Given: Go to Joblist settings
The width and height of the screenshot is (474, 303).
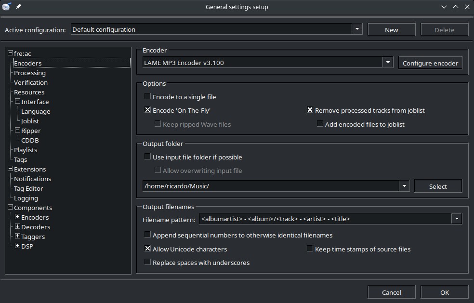Looking at the screenshot, I should (30, 121).
